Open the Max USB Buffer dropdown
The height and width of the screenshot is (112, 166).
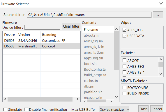[114, 109]
